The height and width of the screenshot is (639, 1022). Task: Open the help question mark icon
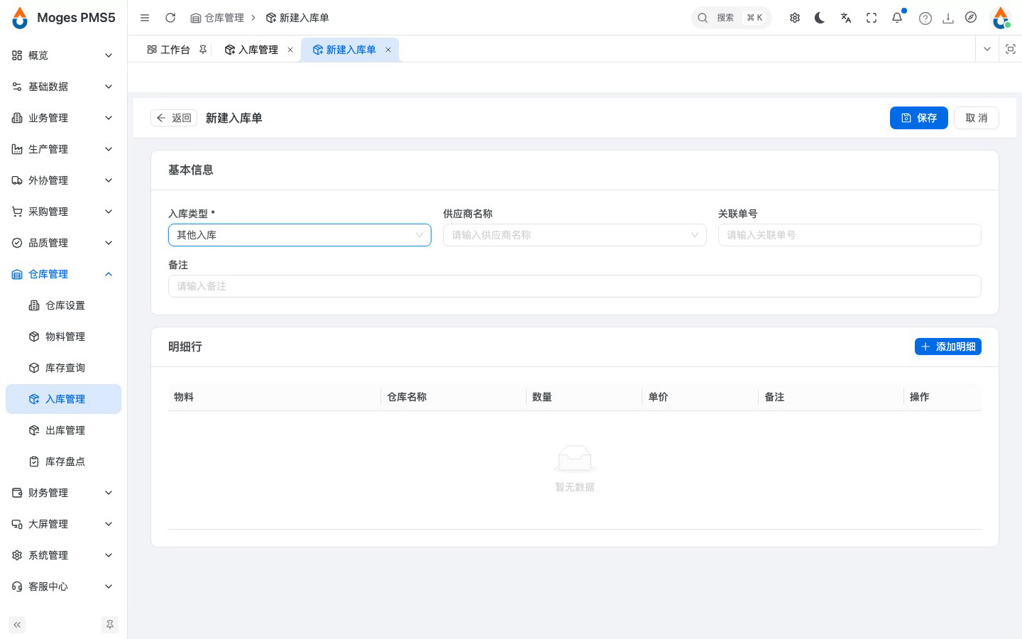coord(925,18)
